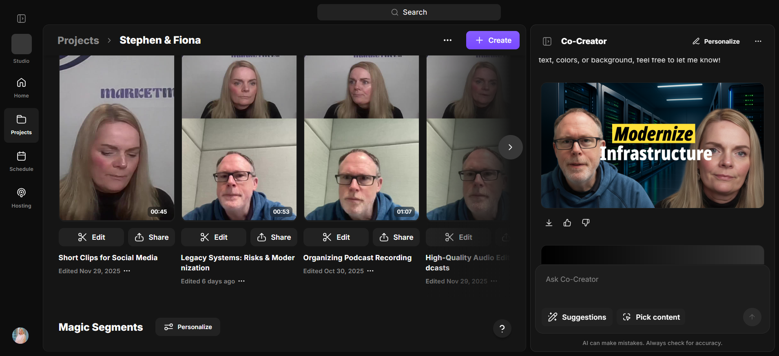Show next clips with carousel arrow
Image resolution: width=779 pixels, height=356 pixels.
click(510, 147)
